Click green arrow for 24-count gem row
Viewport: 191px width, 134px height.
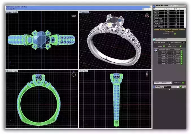coord(181,62)
